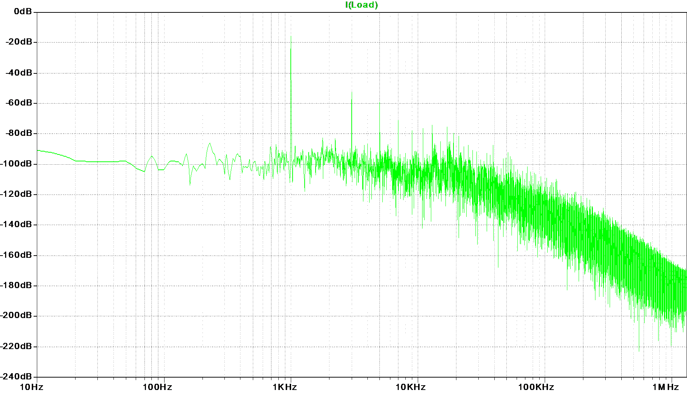
Task: Click the -140dB axis label
Action: [x=16, y=224]
